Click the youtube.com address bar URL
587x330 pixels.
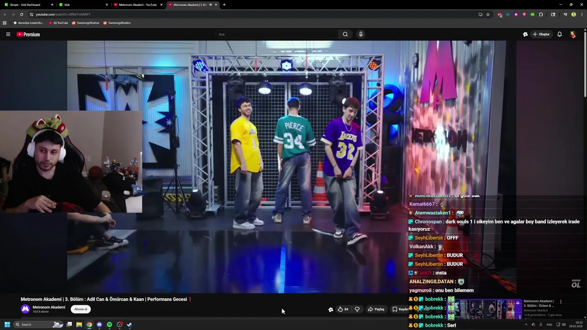[x=63, y=14]
